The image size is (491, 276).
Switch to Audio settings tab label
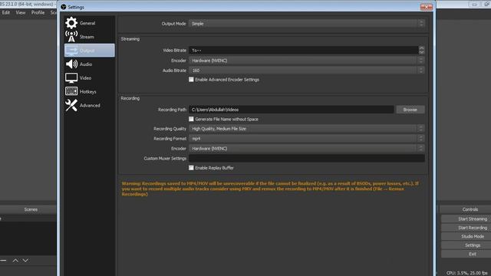pos(86,64)
